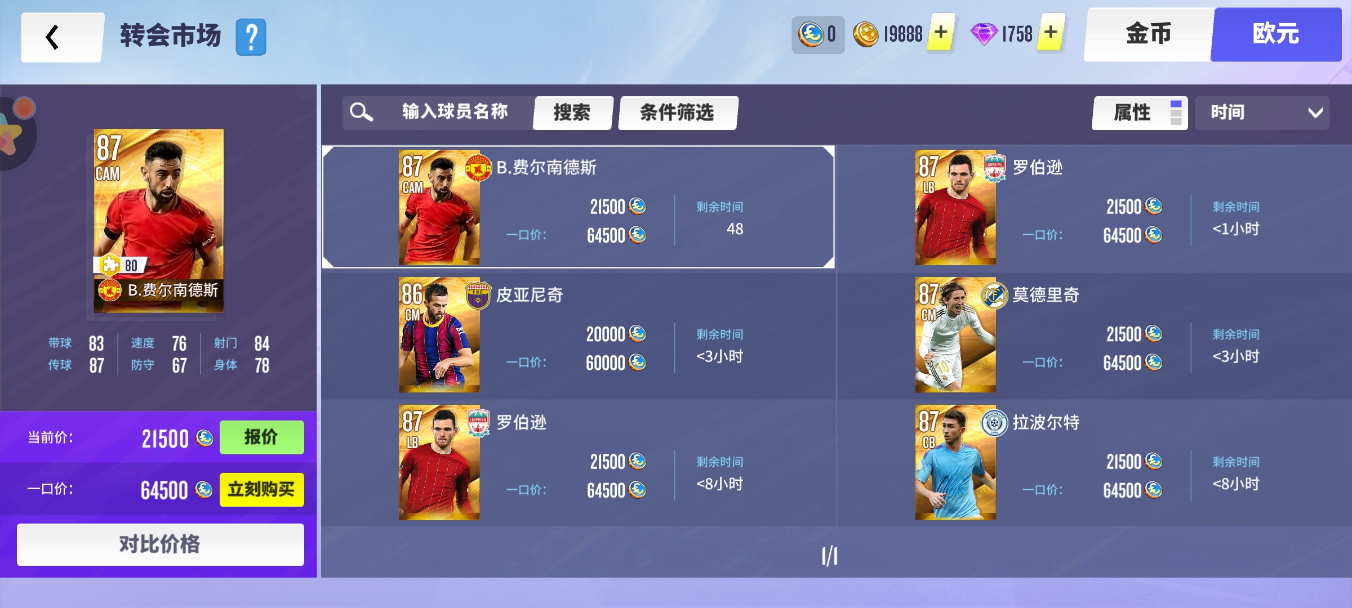The image size is (1352, 608).
Task: Click the player name input field
Action: coord(455,112)
